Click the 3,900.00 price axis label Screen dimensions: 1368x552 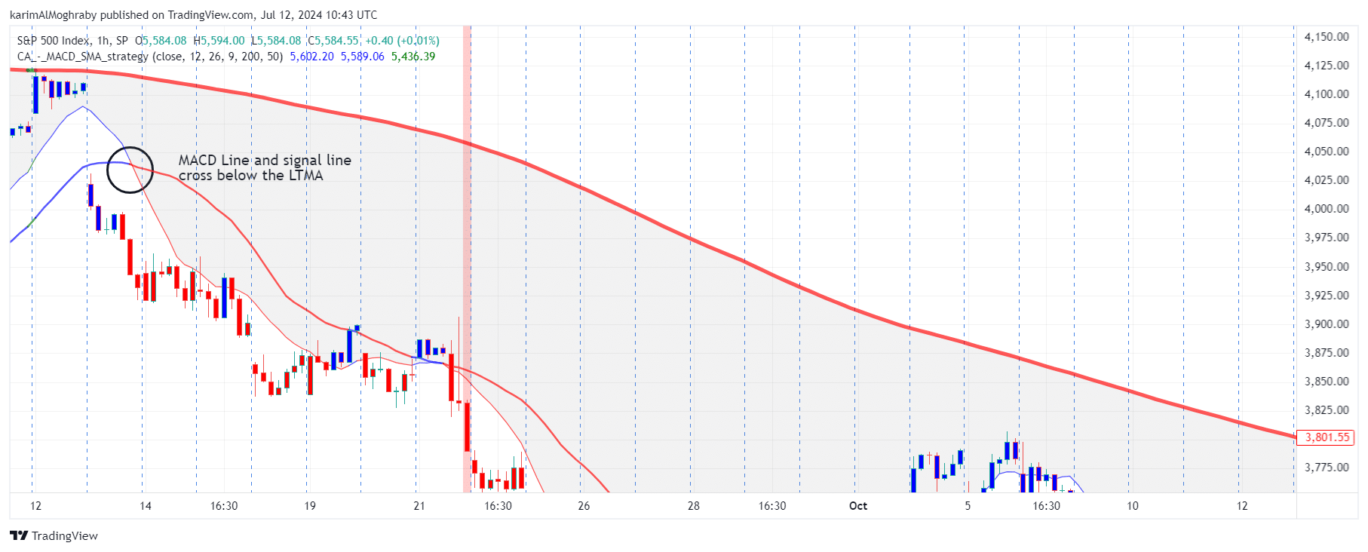click(x=1327, y=324)
